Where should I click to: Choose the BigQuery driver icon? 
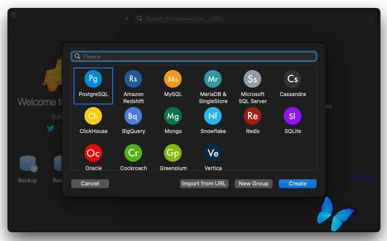(x=133, y=116)
